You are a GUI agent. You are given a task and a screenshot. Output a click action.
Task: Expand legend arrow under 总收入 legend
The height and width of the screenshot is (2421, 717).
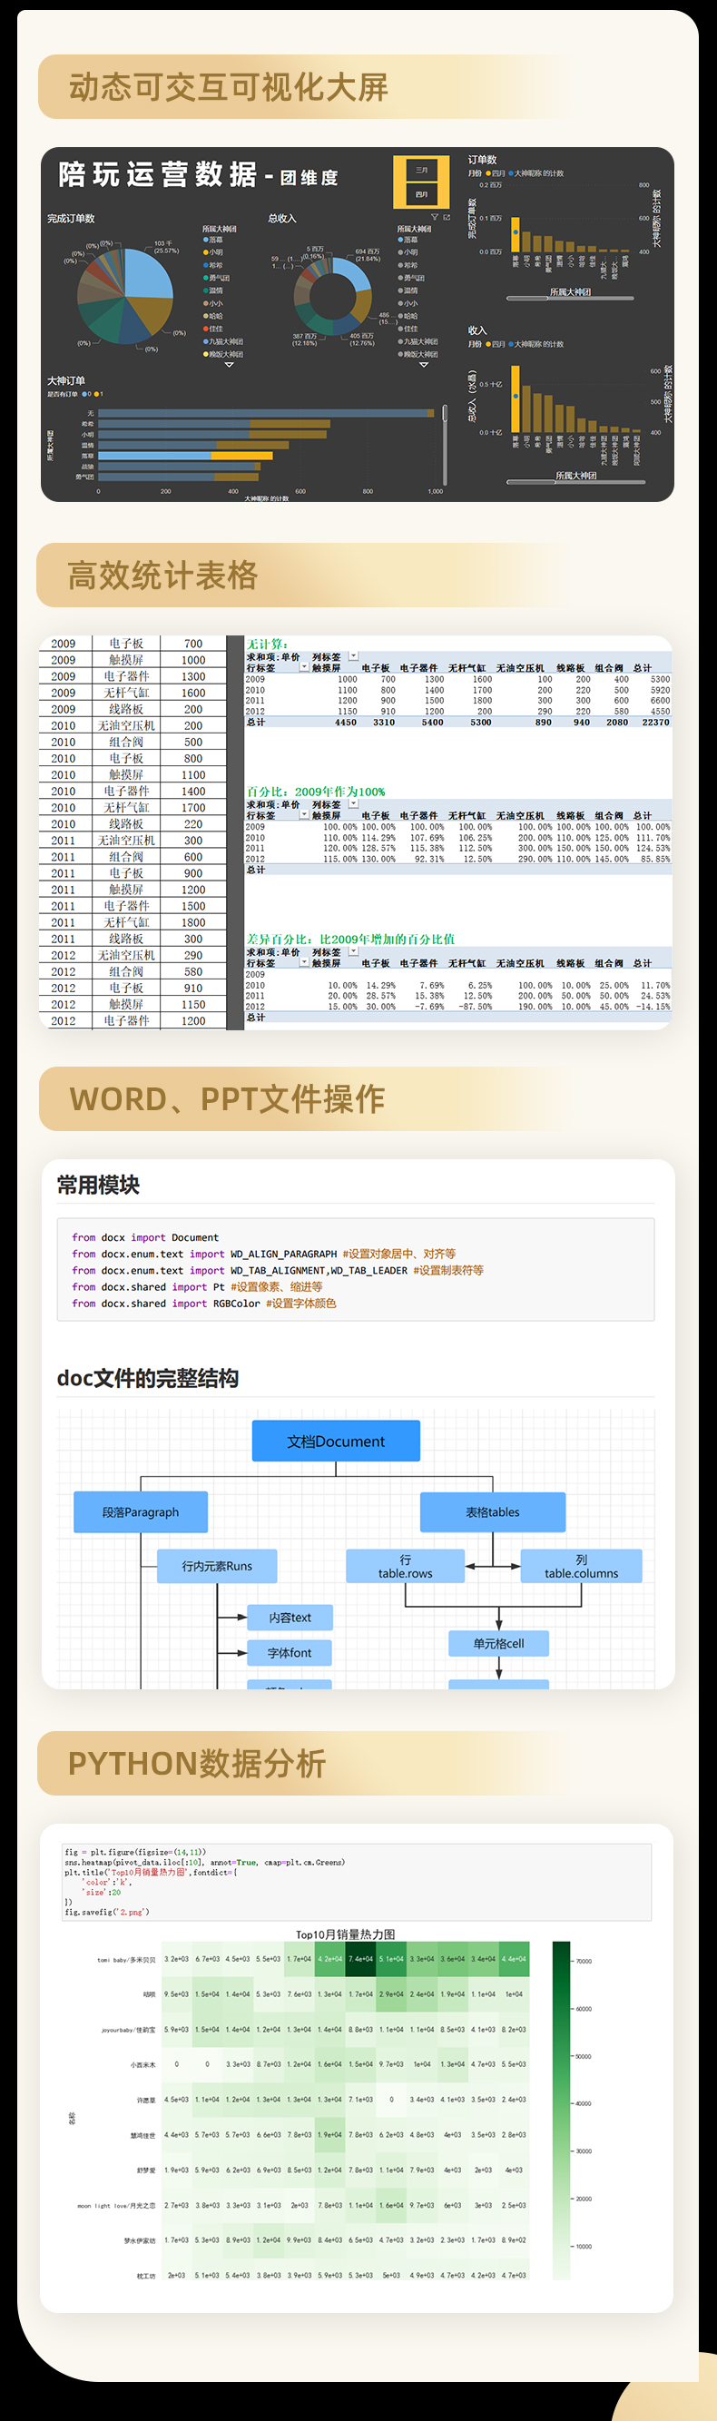point(424,365)
